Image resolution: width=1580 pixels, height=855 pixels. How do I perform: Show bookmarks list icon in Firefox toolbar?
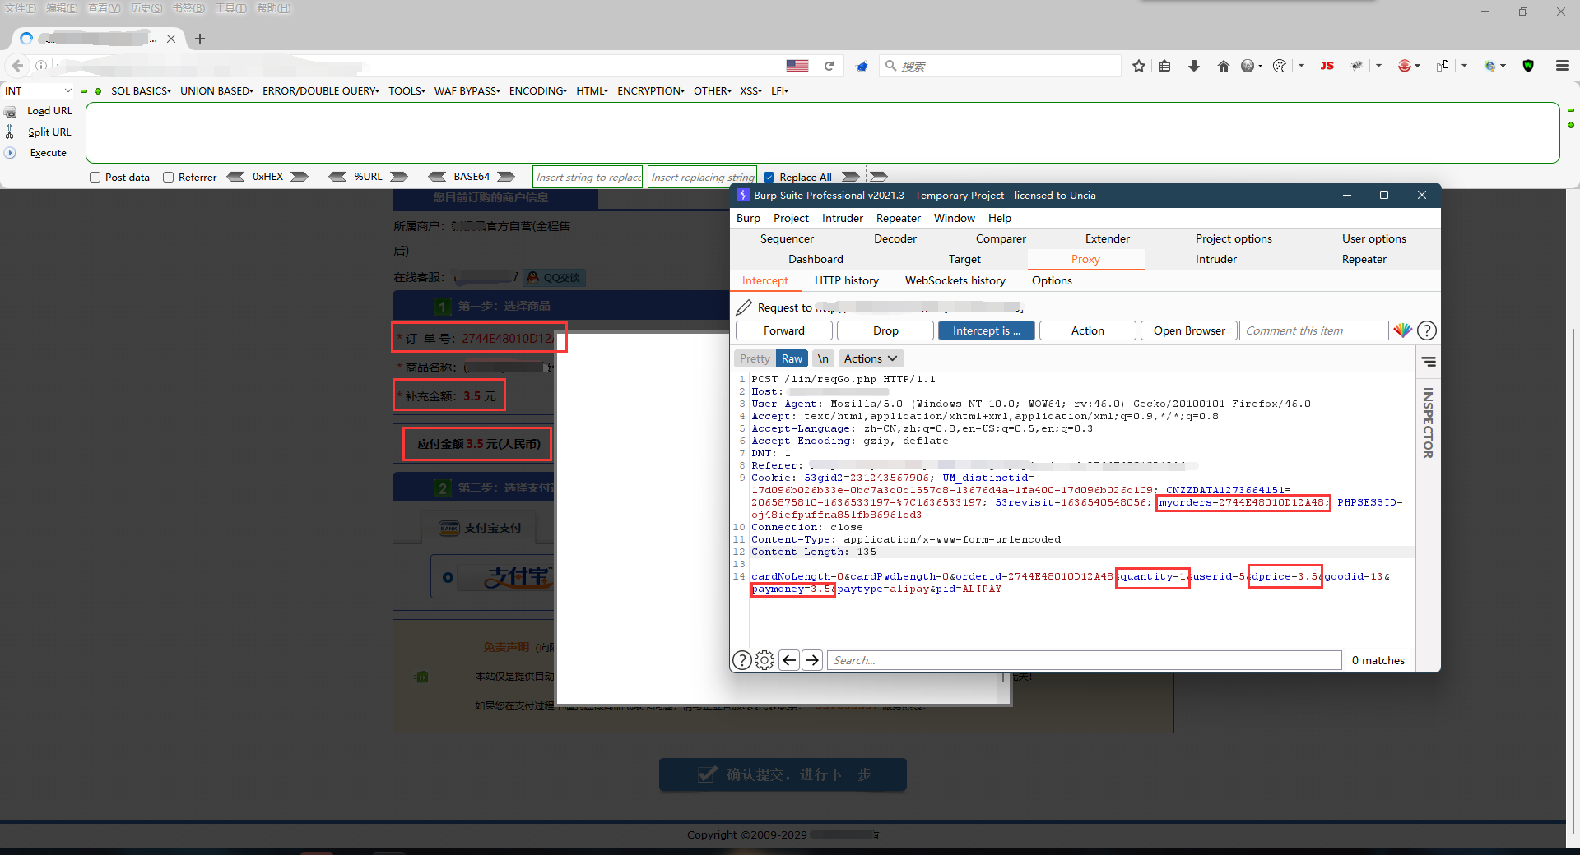point(1164,66)
